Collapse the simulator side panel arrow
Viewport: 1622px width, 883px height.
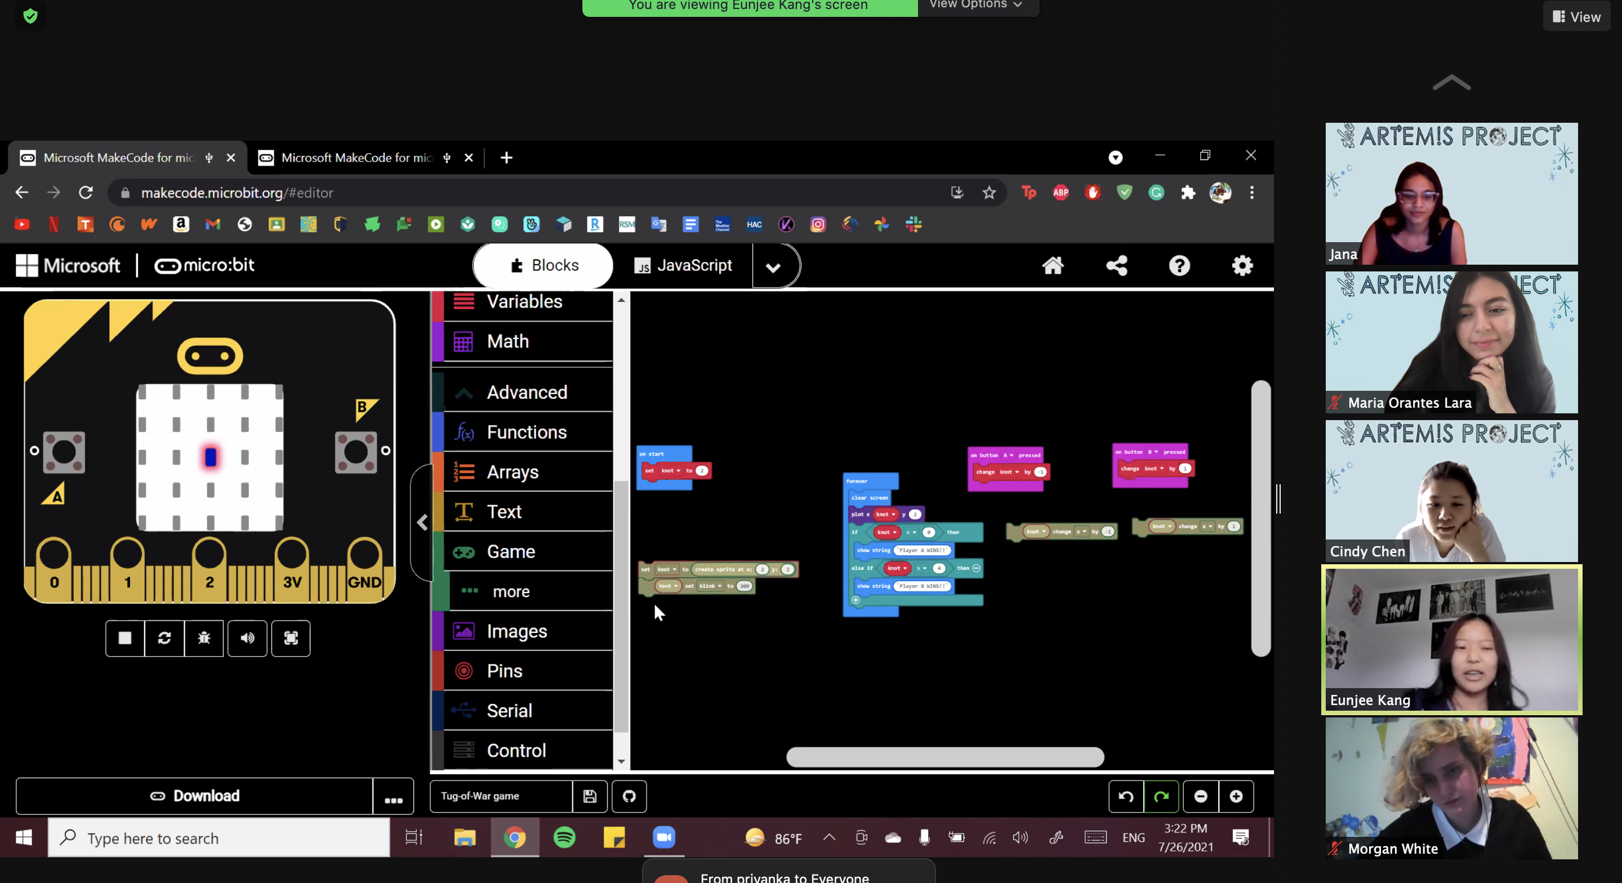click(x=422, y=522)
